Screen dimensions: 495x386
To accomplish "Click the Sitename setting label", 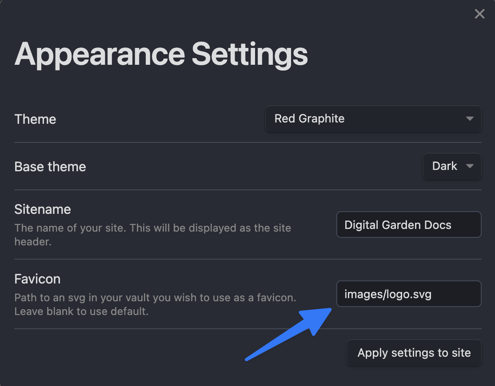I will click(42, 209).
